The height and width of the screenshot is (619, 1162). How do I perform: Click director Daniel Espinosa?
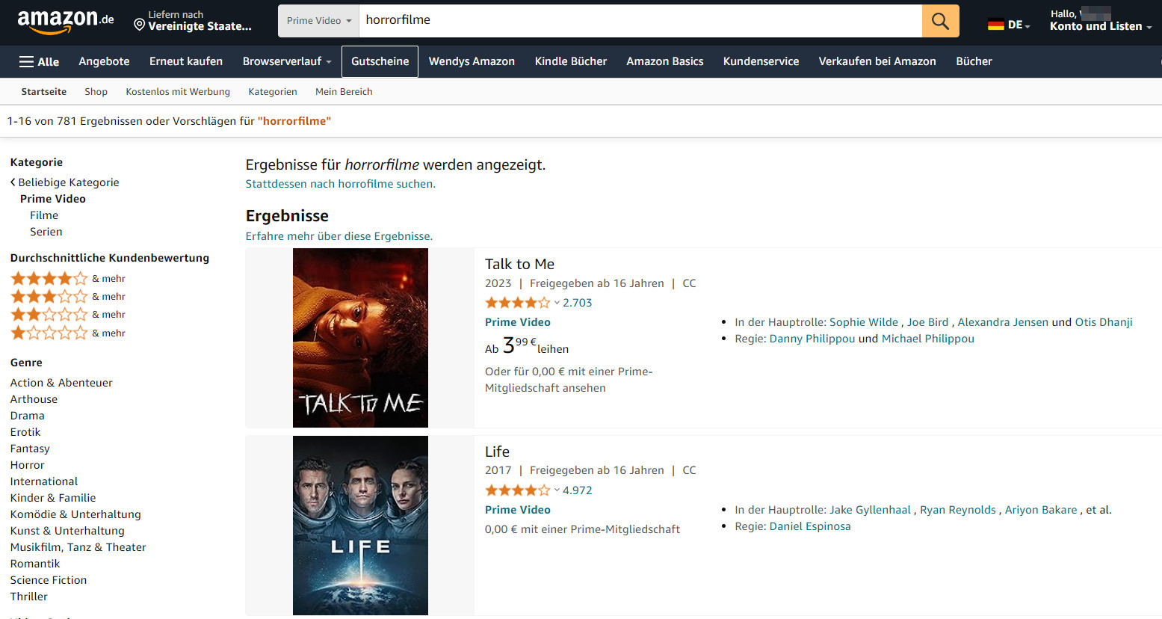tap(810, 526)
